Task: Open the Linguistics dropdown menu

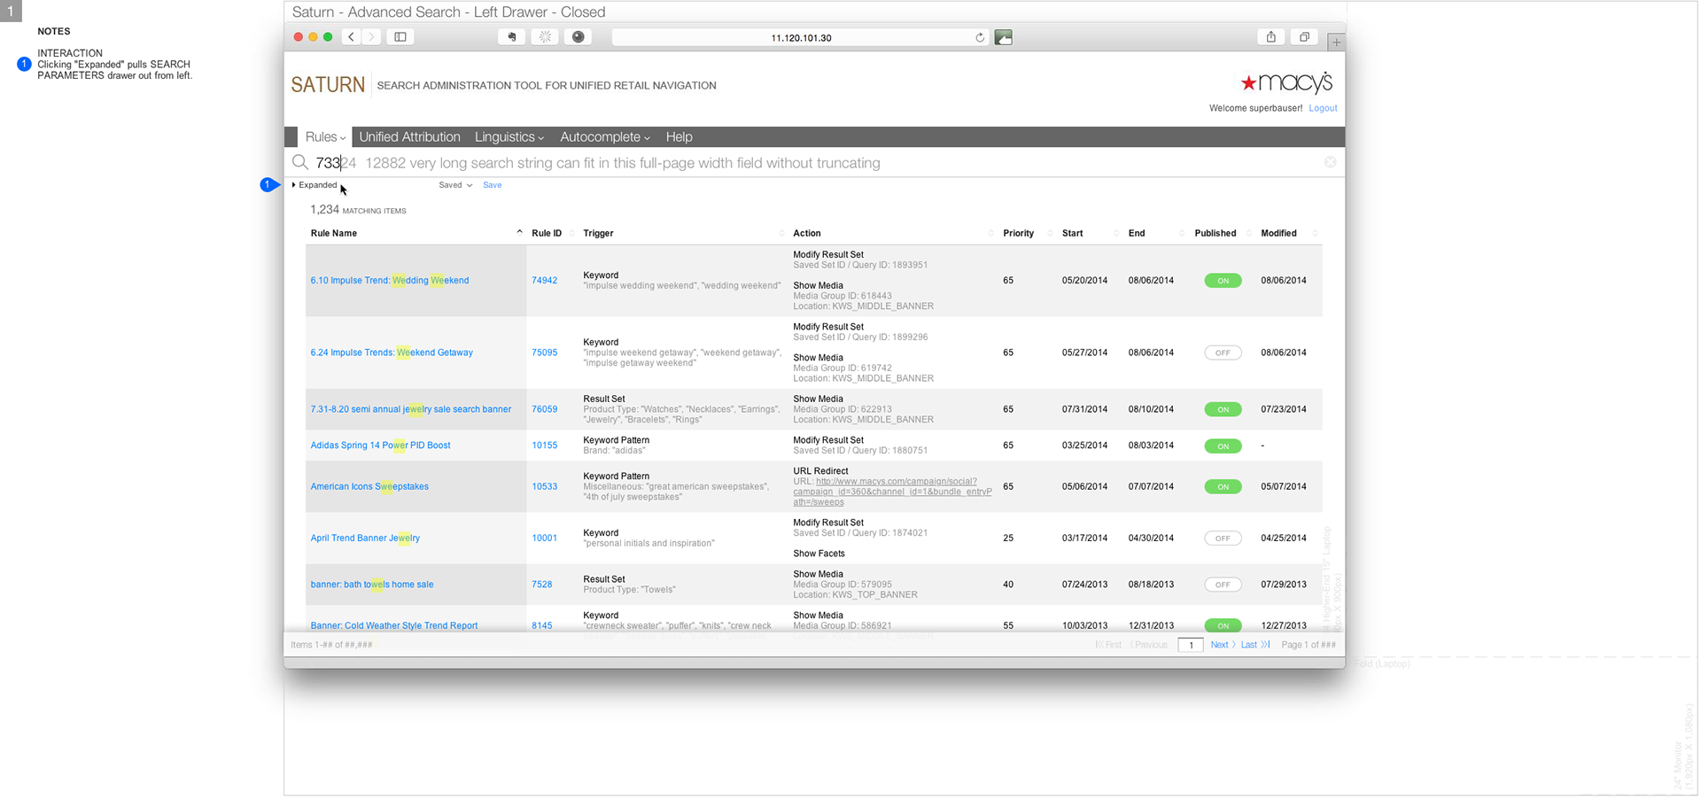Action: coord(509,137)
